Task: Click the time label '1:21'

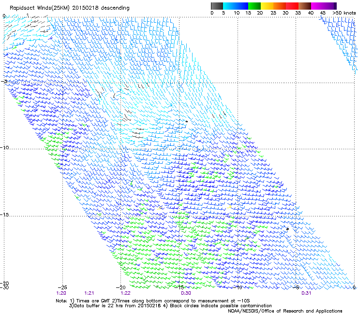Action: point(89,293)
